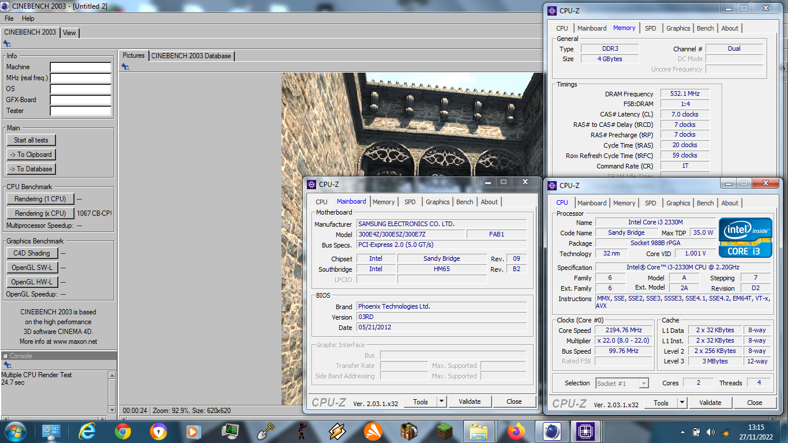Select the '2194.76 MHz' Core Speed value
This screenshot has width=788, height=443.
click(624, 331)
